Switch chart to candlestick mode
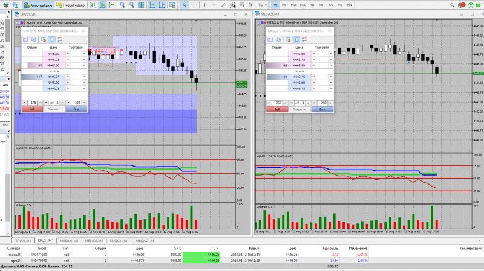484x271 pixels. 102,5
